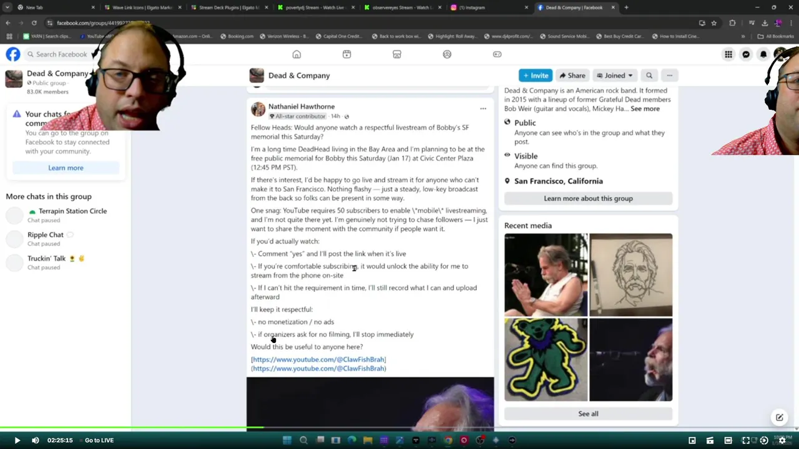Open the Groups icon in top navigation

pyautogui.click(x=447, y=54)
